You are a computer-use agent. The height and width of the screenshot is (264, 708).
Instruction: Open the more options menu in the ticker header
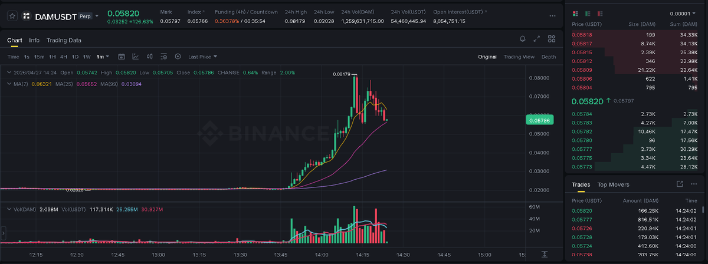click(552, 16)
